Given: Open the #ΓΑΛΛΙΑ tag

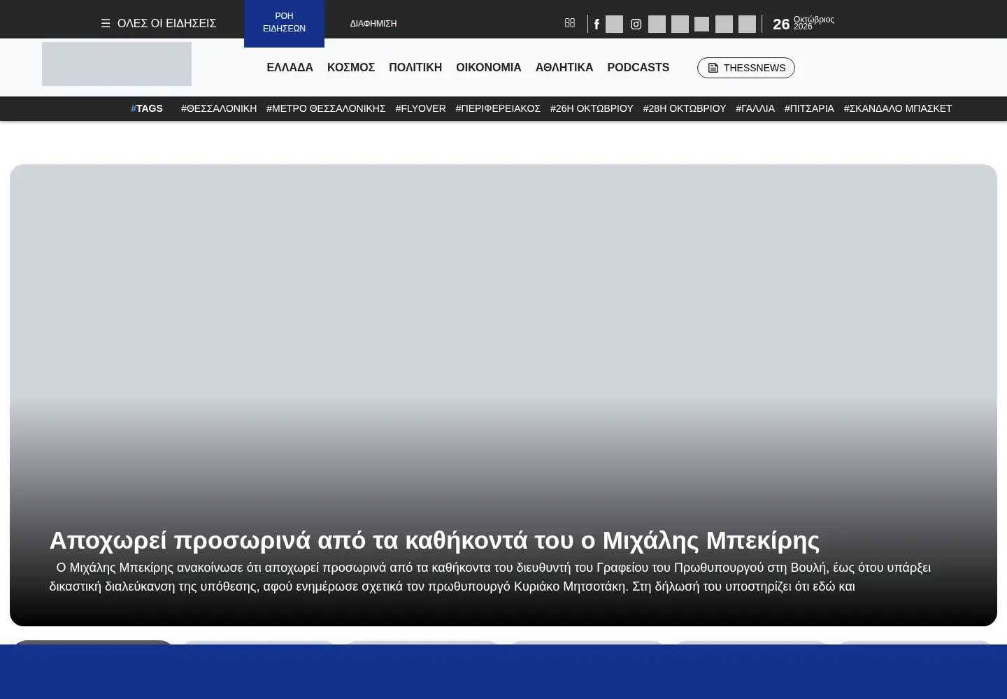Looking at the screenshot, I should pyautogui.click(x=755, y=108).
